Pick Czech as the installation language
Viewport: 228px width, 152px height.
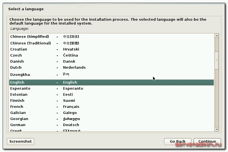[16, 55]
